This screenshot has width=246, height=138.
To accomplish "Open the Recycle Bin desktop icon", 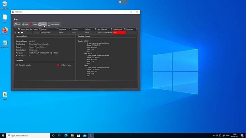I will click(x=5, y=5).
